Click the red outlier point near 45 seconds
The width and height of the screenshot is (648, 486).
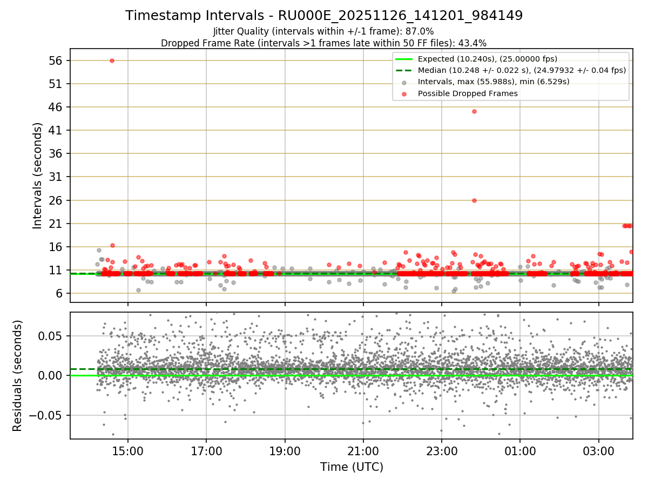(474, 111)
